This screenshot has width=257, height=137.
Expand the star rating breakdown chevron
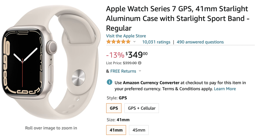[x=134, y=42]
